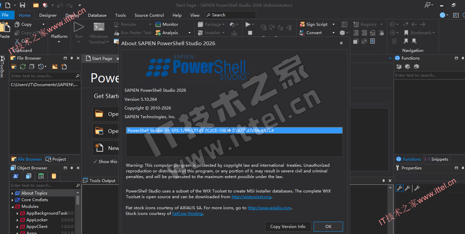Image resolution: width=465 pixels, height=234 pixels.
Task: Select the PowerShell icon in Object Browser
Action: click(15, 176)
